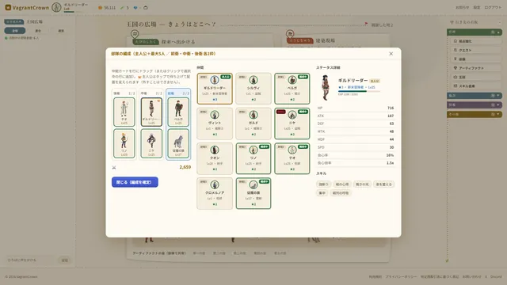Click the pin icon above 建築現場 panel

[290, 33]
